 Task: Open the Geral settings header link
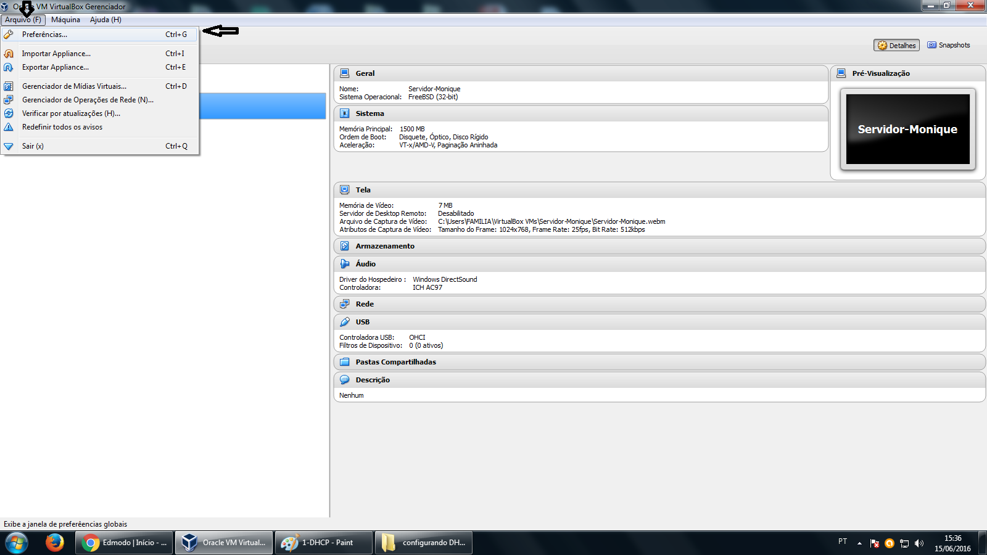(365, 73)
